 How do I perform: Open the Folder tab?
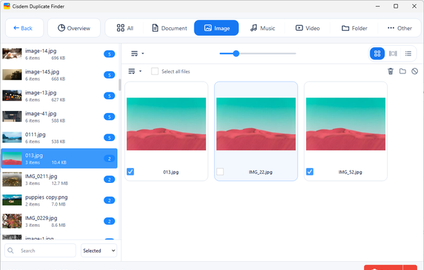click(x=354, y=28)
